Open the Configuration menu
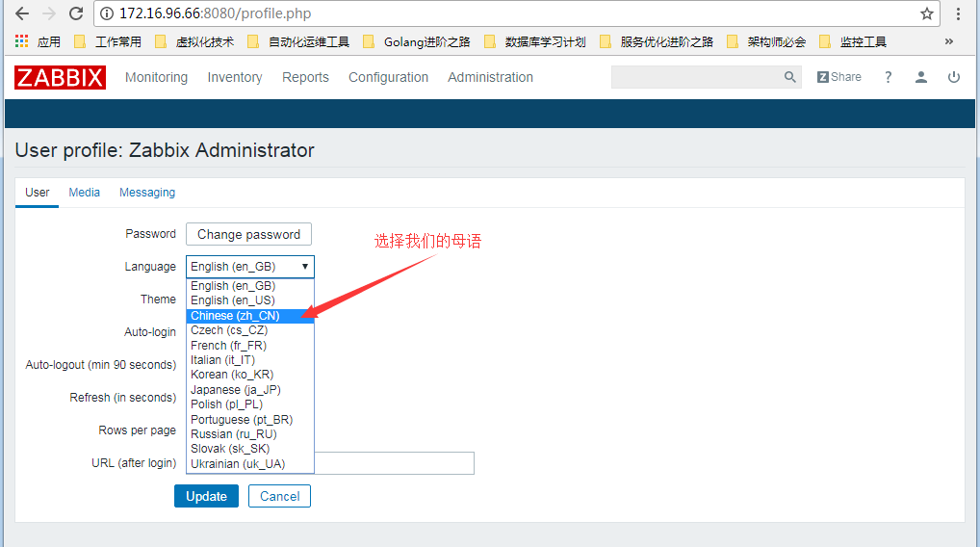The image size is (980, 547). (x=388, y=77)
